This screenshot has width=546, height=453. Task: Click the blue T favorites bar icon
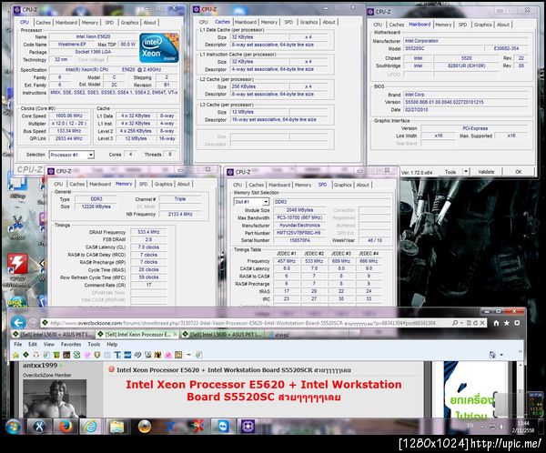click(x=117, y=355)
